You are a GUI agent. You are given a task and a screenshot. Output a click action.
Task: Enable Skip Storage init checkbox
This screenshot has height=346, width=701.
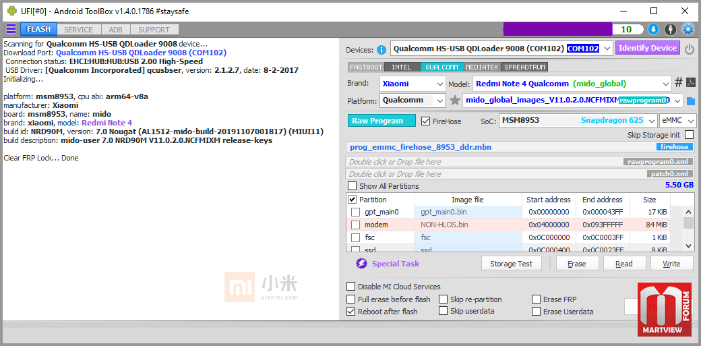pos(690,134)
